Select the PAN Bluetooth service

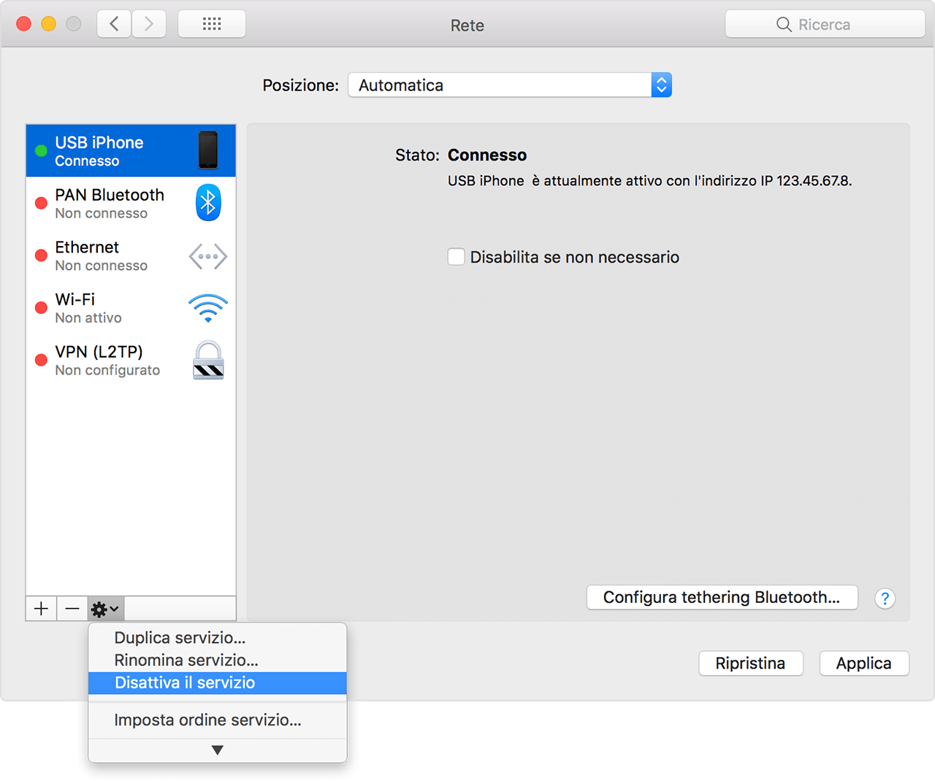click(x=131, y=204)
